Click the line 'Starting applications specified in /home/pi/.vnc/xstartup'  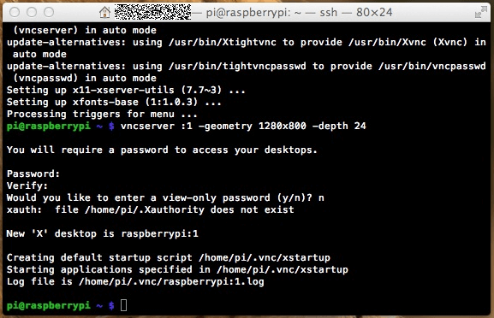(x=177, y=269)
